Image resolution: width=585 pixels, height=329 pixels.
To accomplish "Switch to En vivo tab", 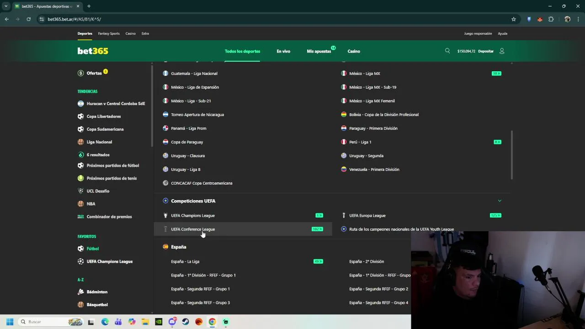I will click(x=283, y=51).
